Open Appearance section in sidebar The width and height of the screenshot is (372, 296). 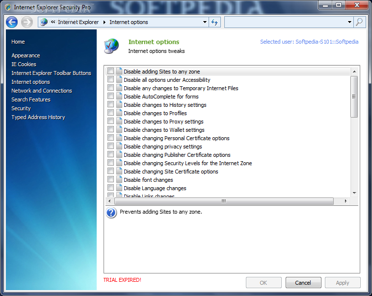click(26, 55)
